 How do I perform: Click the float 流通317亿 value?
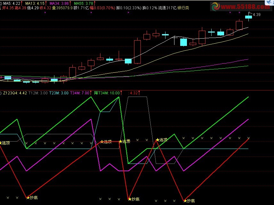[x=167, y=8]
